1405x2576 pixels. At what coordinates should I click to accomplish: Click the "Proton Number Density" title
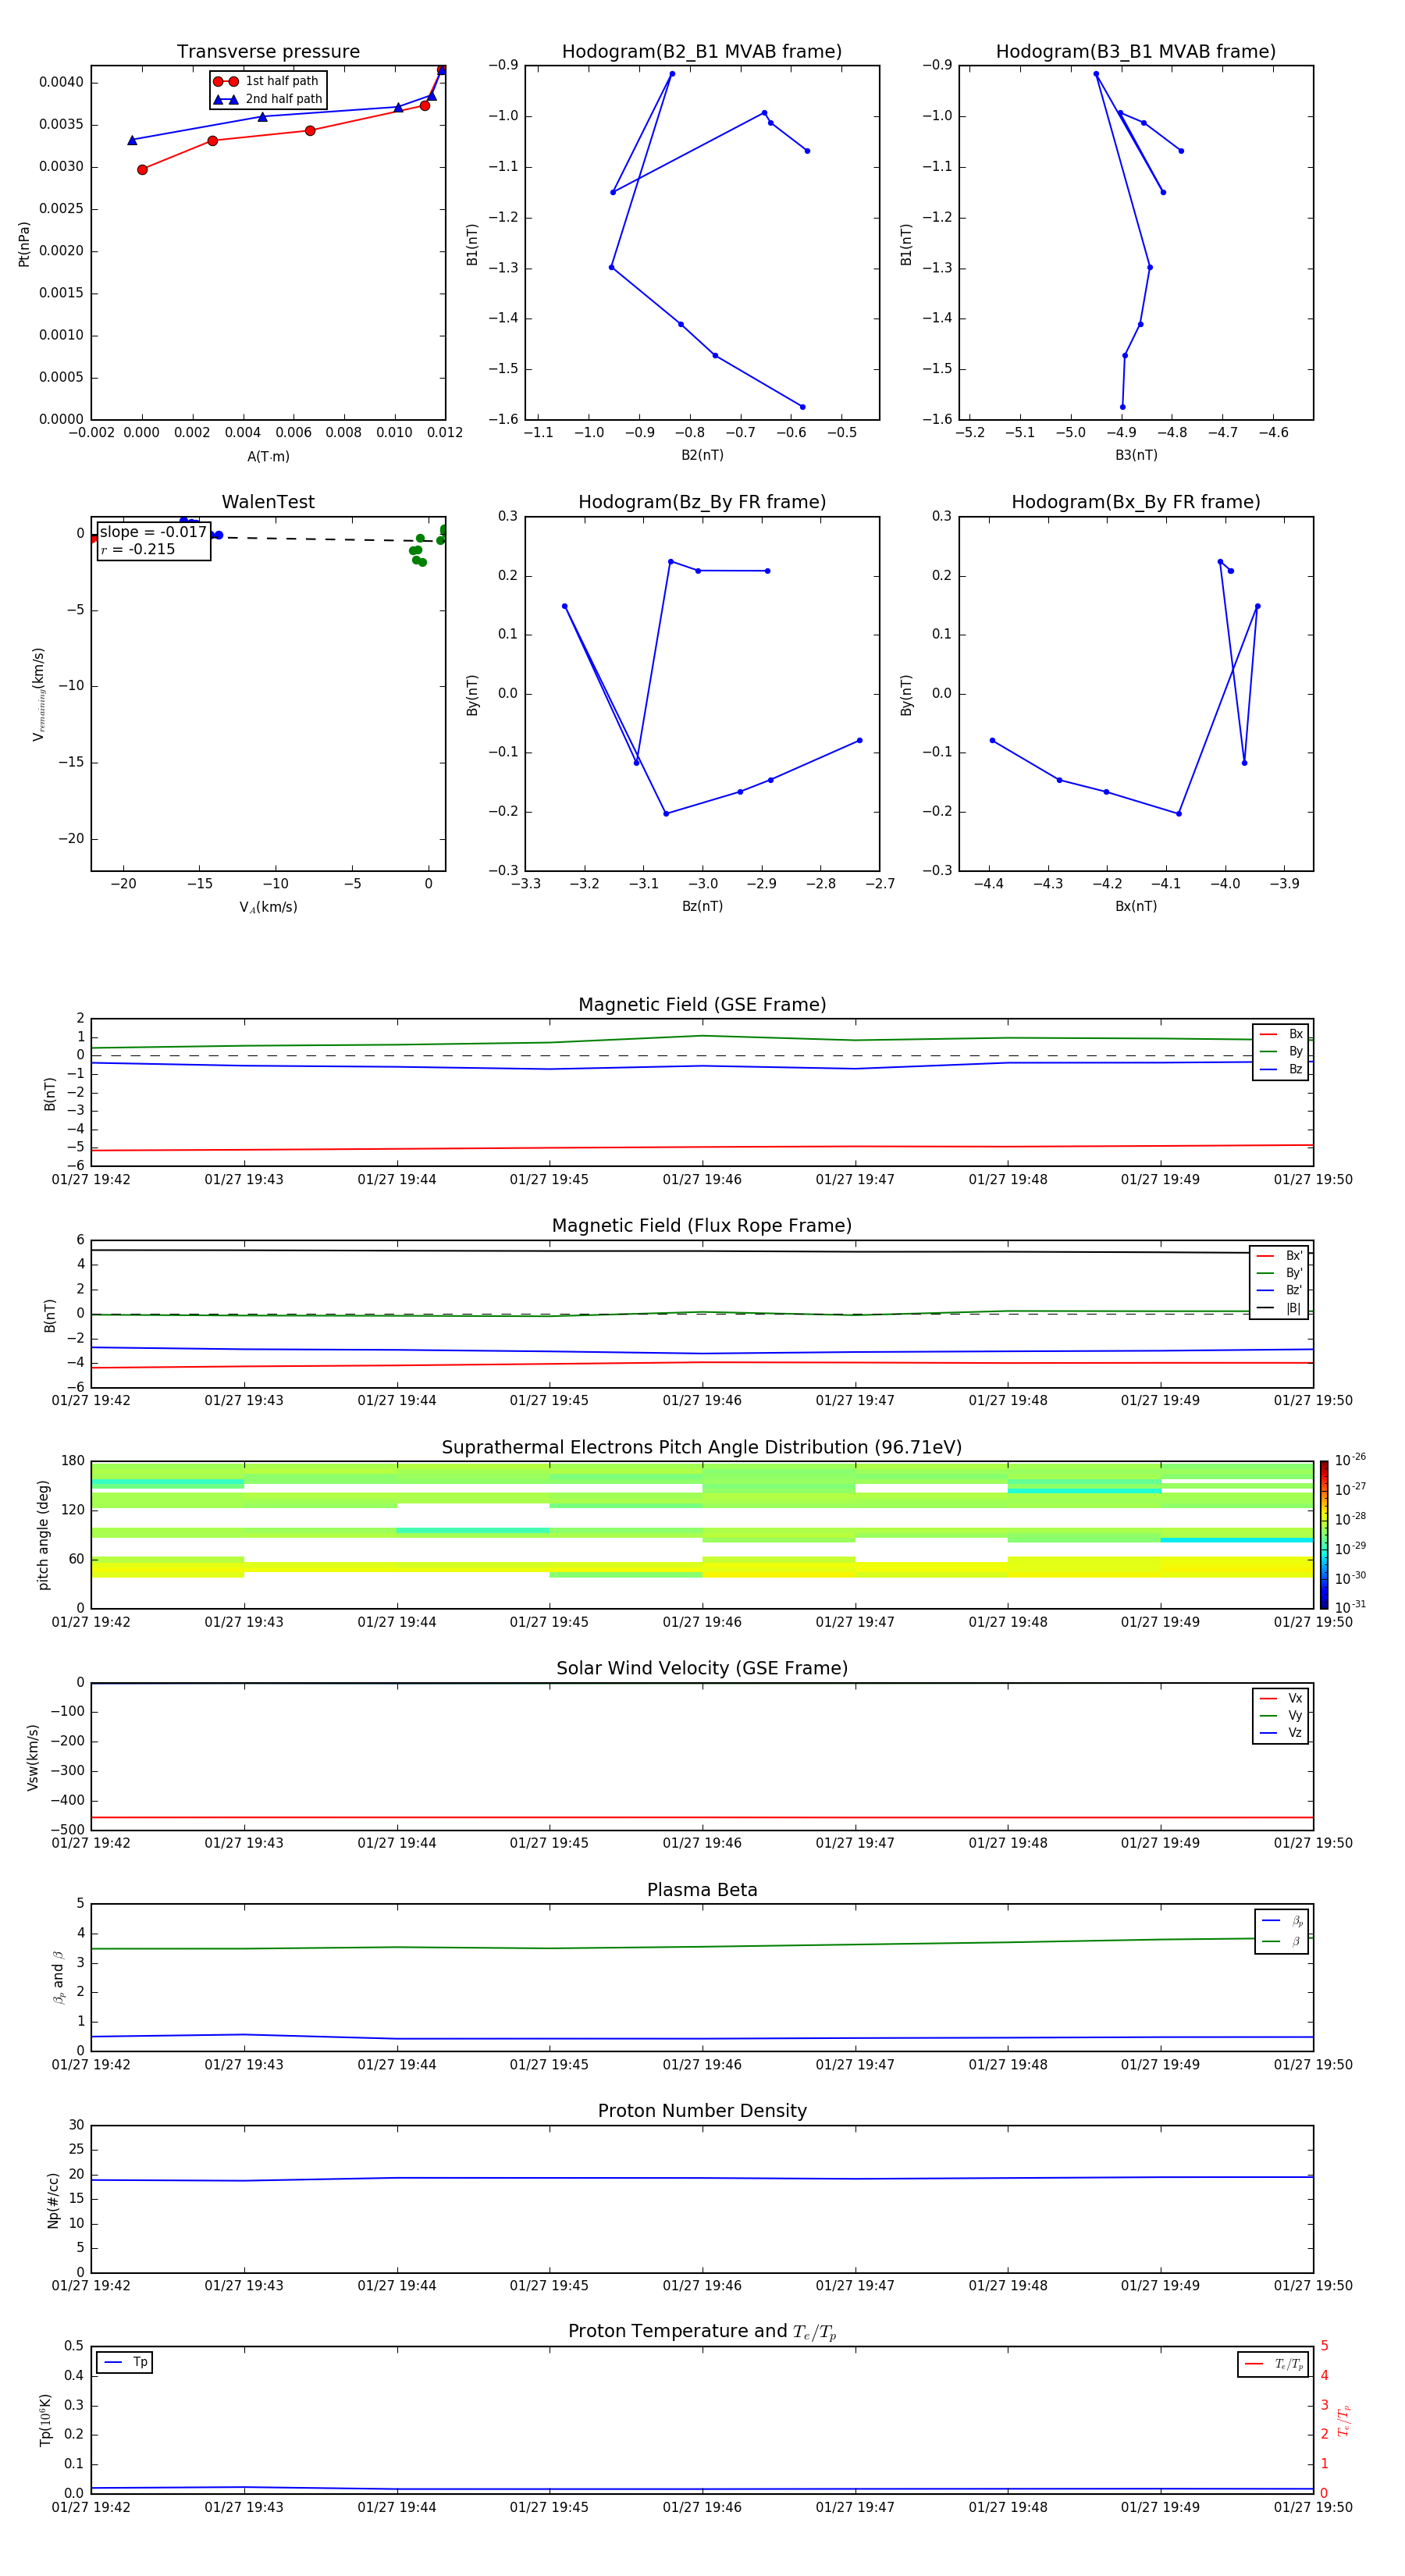tap(702, 2111)
